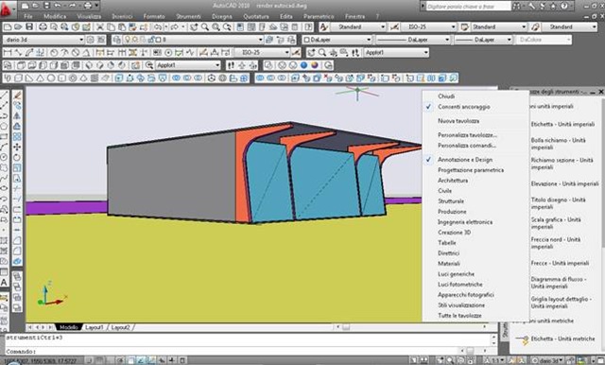Select the Erase tool in modify toolbar

click(17, 96)
